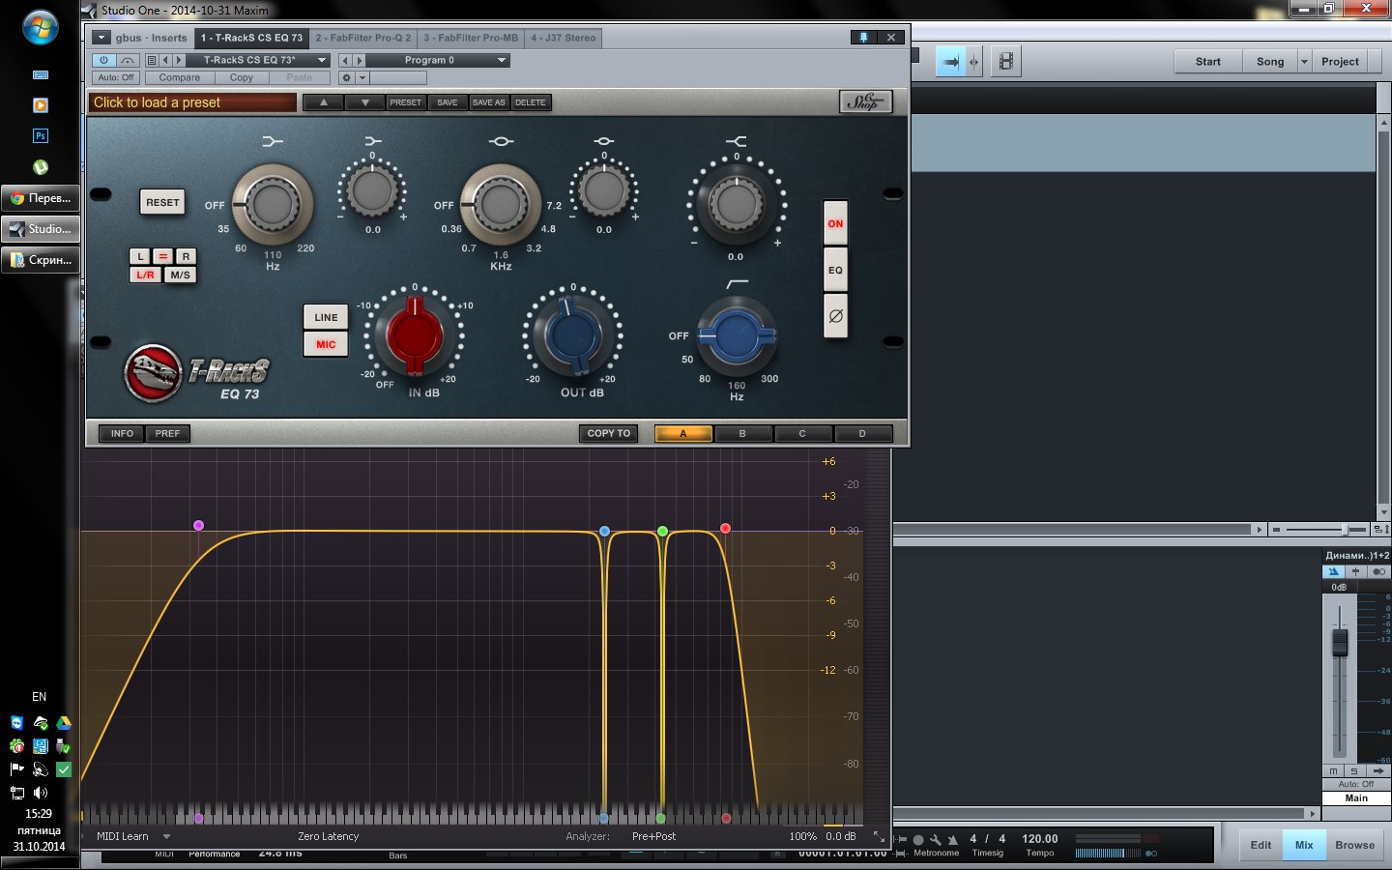Open the T-RackS Custom Shop
The image size is (1392, 870).
[x=865, y=101]
